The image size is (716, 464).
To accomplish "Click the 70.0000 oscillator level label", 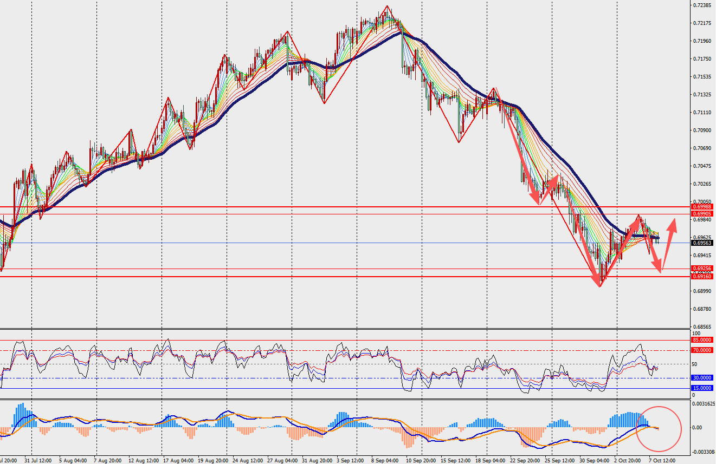I will pyautogui.click(x=703, y=350).
